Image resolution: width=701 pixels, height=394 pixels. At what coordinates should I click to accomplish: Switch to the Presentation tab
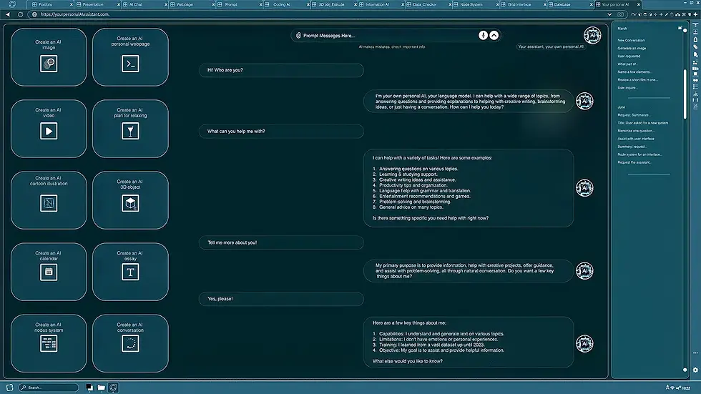point(97,4)
